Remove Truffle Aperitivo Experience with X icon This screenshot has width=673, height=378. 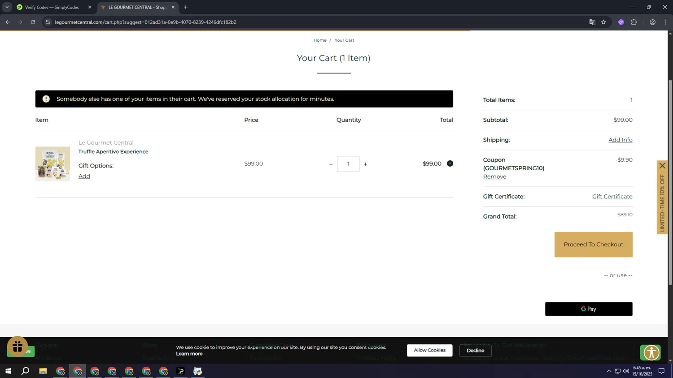click(x=450, y=163)
